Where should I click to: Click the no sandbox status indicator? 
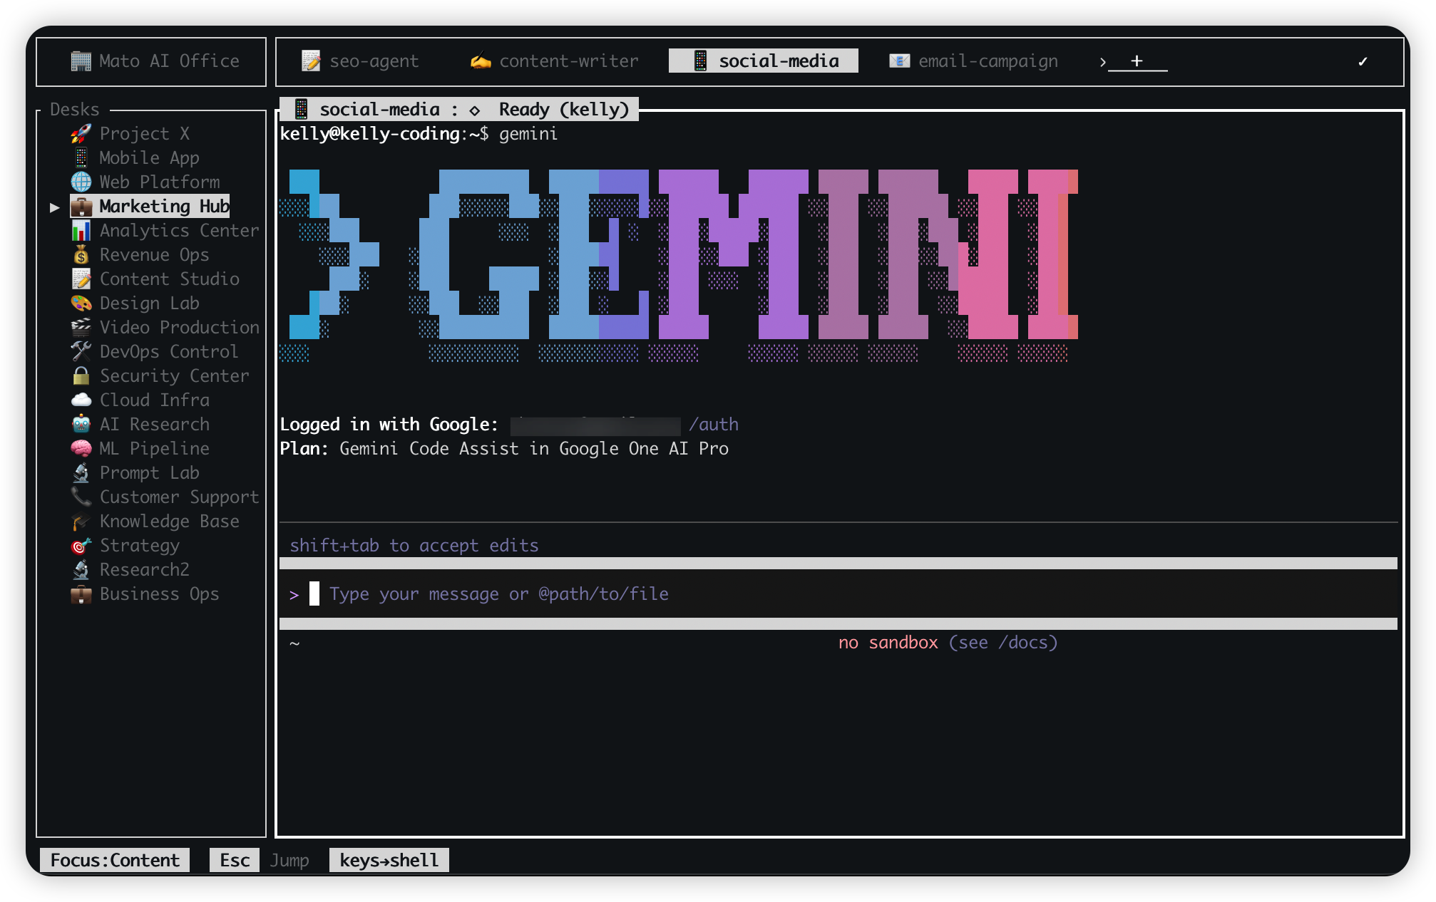point(888,642)
